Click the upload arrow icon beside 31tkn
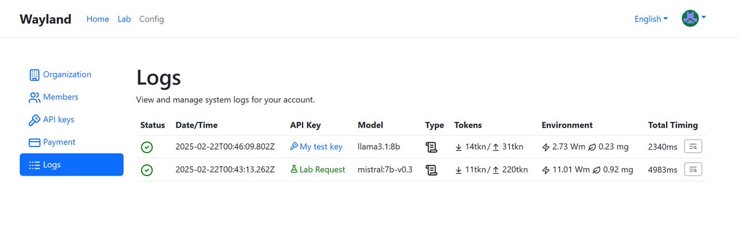738x246 pixels. click(x=496, y=147)
